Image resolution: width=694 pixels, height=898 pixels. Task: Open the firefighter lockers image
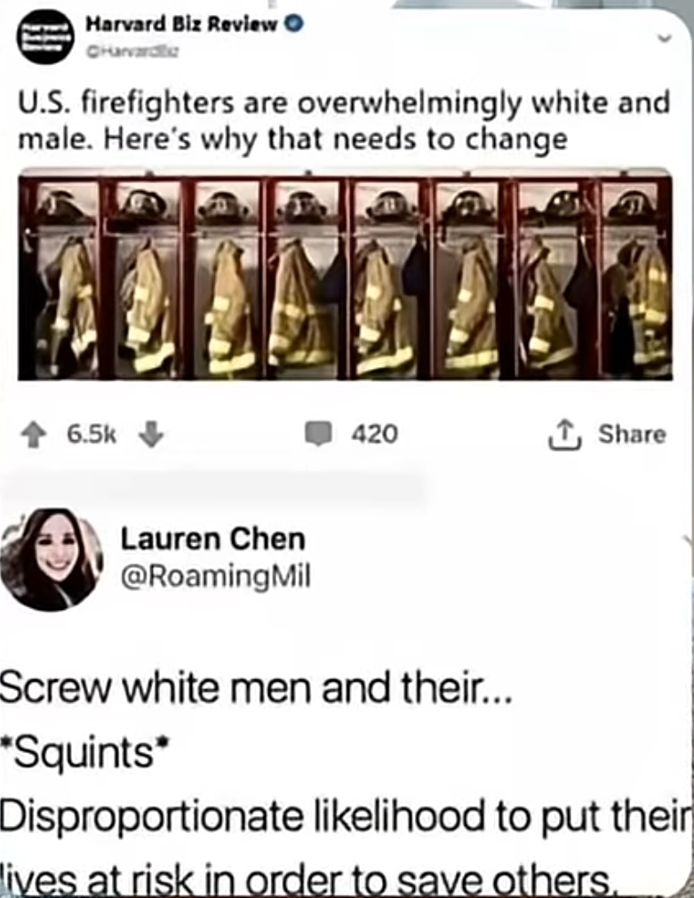pyautogui.click(x=346, y=275)
